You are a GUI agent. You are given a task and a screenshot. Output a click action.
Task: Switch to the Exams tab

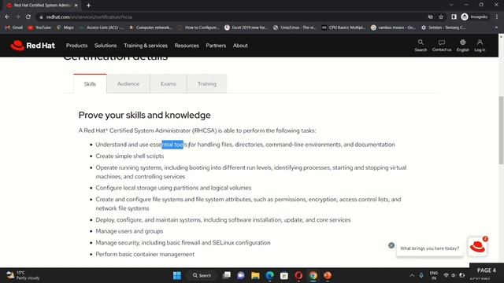click(x=169, y=84)
